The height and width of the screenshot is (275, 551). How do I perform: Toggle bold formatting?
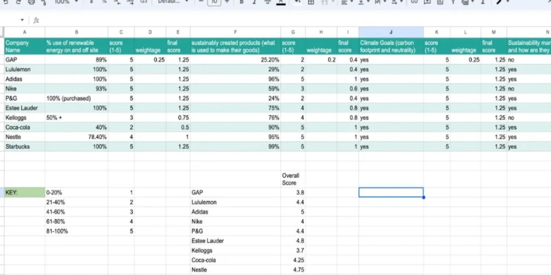(x=242, y=2)
